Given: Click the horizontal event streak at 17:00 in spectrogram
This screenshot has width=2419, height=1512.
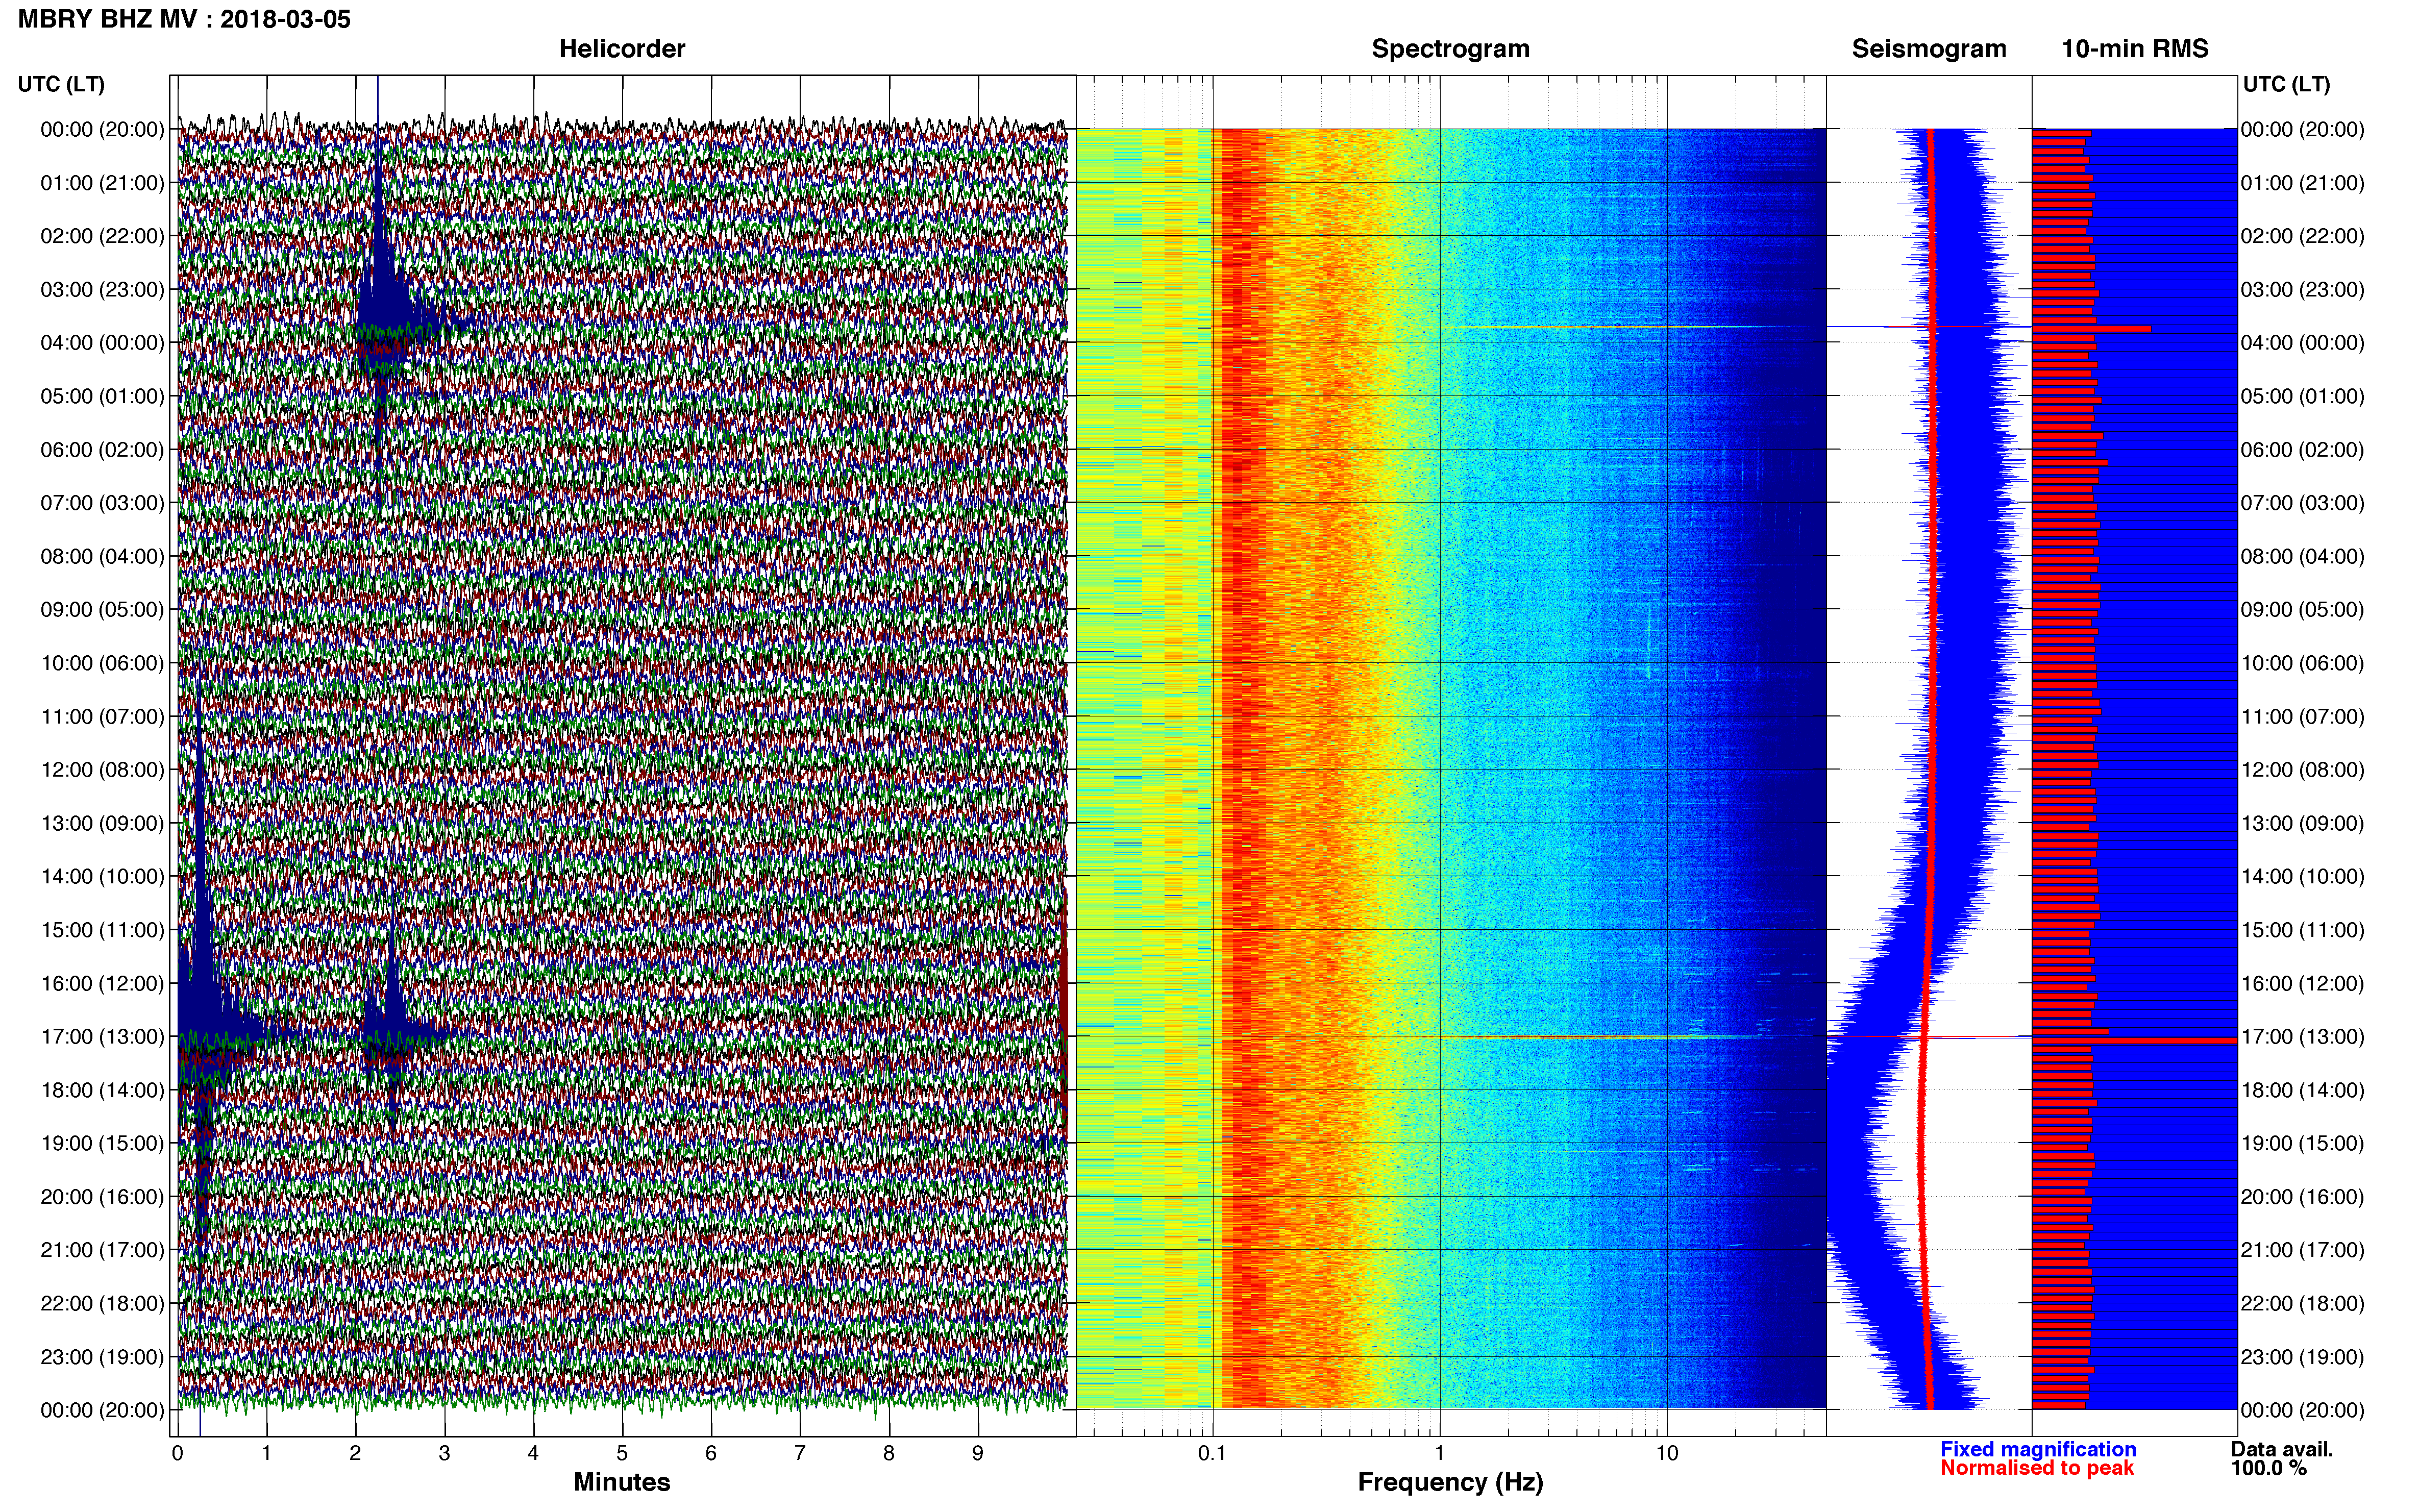Looking at the screenshot, I should coord(1600,1037).
